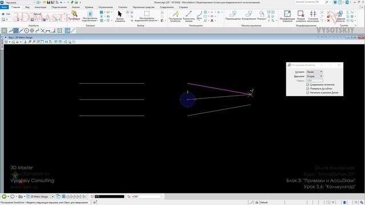This screenshot has height=205, width=365.
Task: Expand the Дуги tool dropdown arrow
Action: point(199,20)
